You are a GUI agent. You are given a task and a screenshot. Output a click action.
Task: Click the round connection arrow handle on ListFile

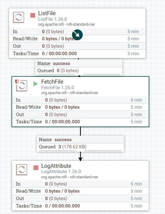click(x=77, y=35)
